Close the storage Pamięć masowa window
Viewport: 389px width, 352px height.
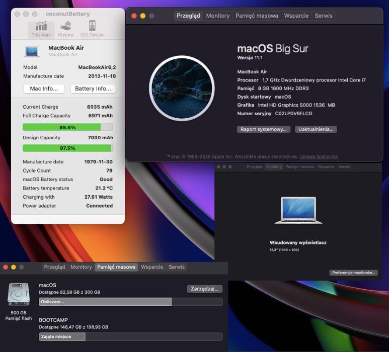point(6,267)
